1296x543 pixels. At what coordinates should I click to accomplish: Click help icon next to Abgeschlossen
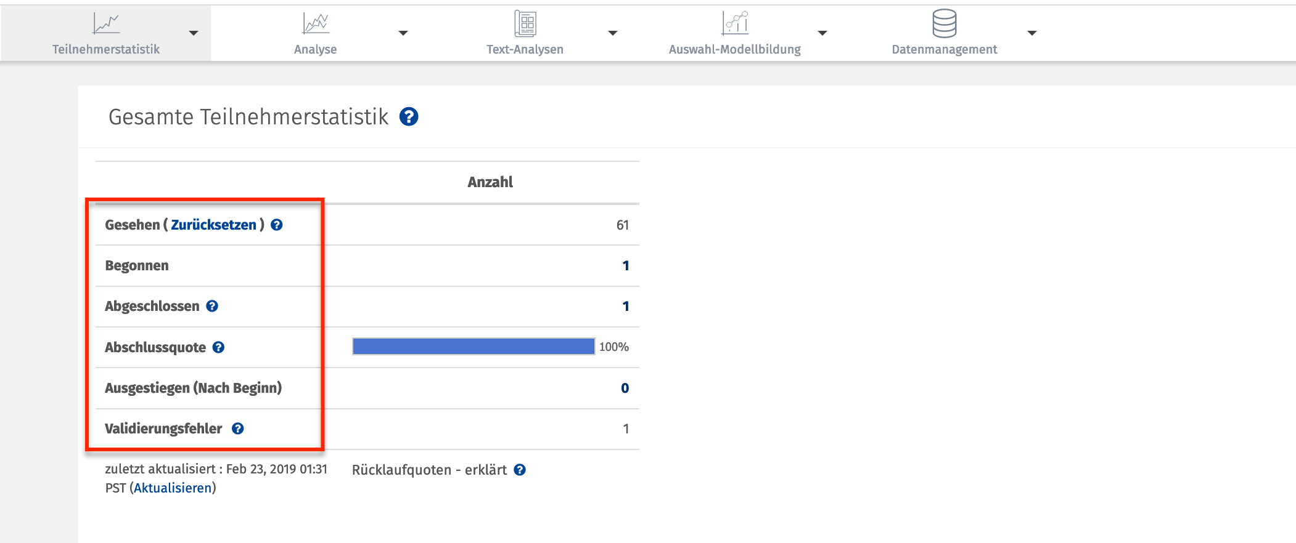coord(212,306)
